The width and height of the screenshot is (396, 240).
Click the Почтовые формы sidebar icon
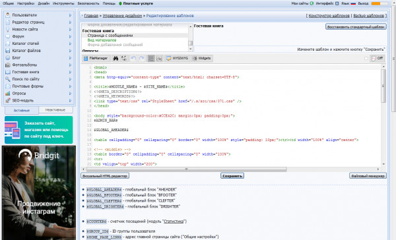coord(8,86)
